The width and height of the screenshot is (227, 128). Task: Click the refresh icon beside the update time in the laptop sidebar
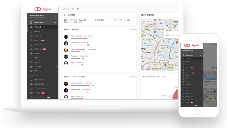coord(55,18)
